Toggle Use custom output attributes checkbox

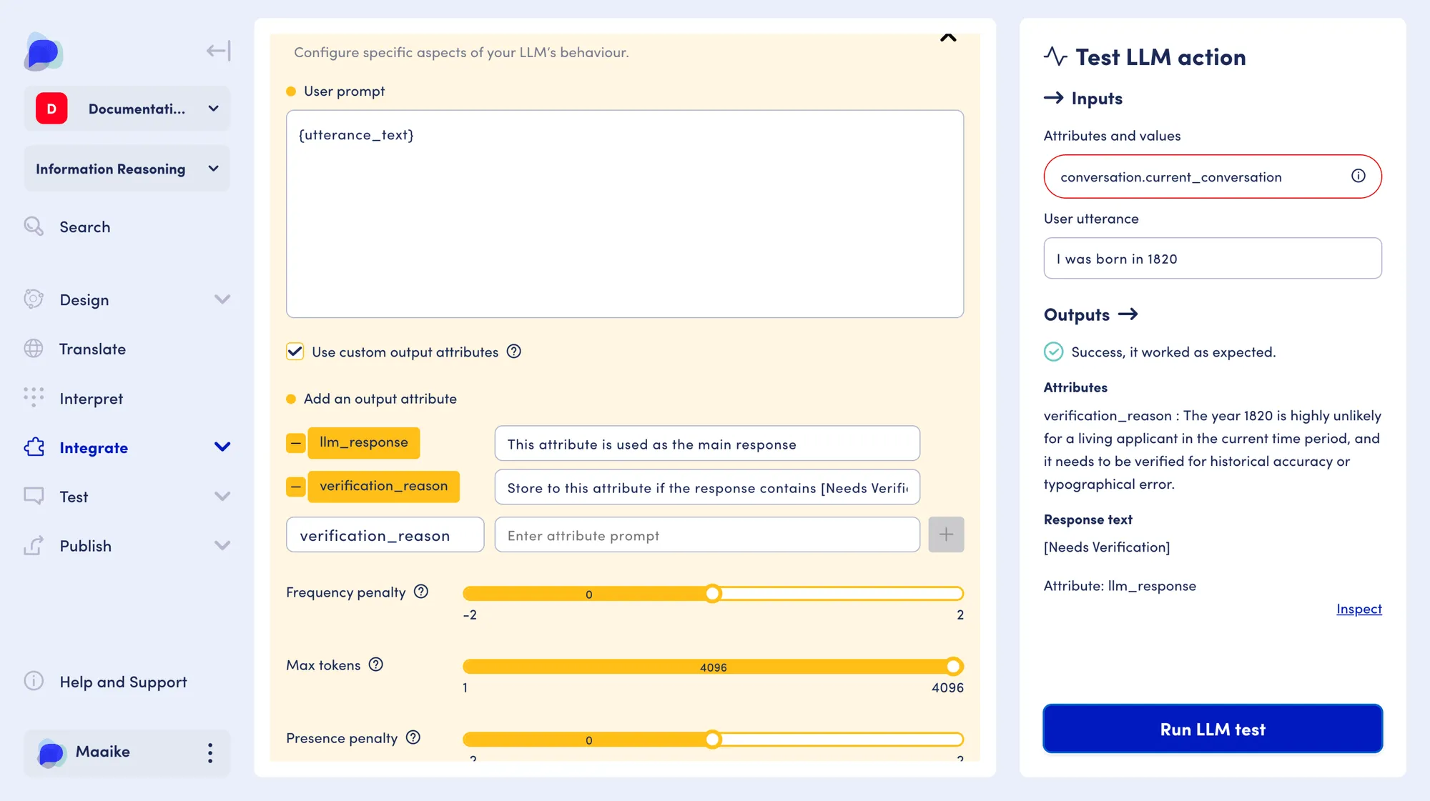coord(295,352)
